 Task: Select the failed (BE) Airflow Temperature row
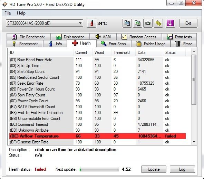tap(97, 136)
